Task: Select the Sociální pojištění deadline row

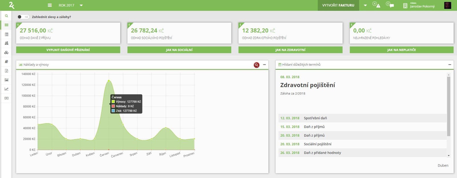Action: tap(362, 144)
